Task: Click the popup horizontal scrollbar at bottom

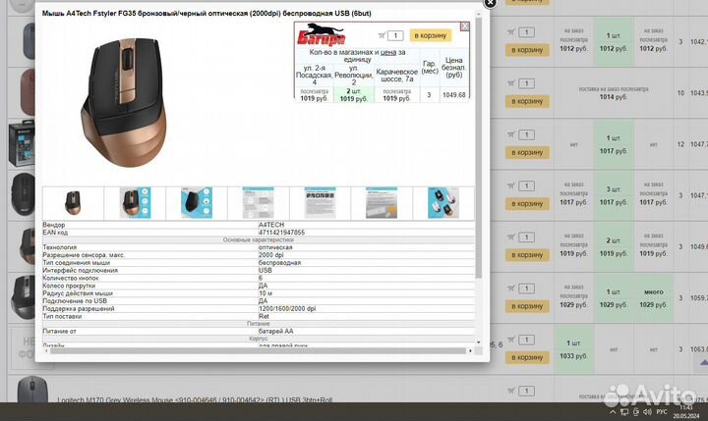Action: click(x=256, y=348)
